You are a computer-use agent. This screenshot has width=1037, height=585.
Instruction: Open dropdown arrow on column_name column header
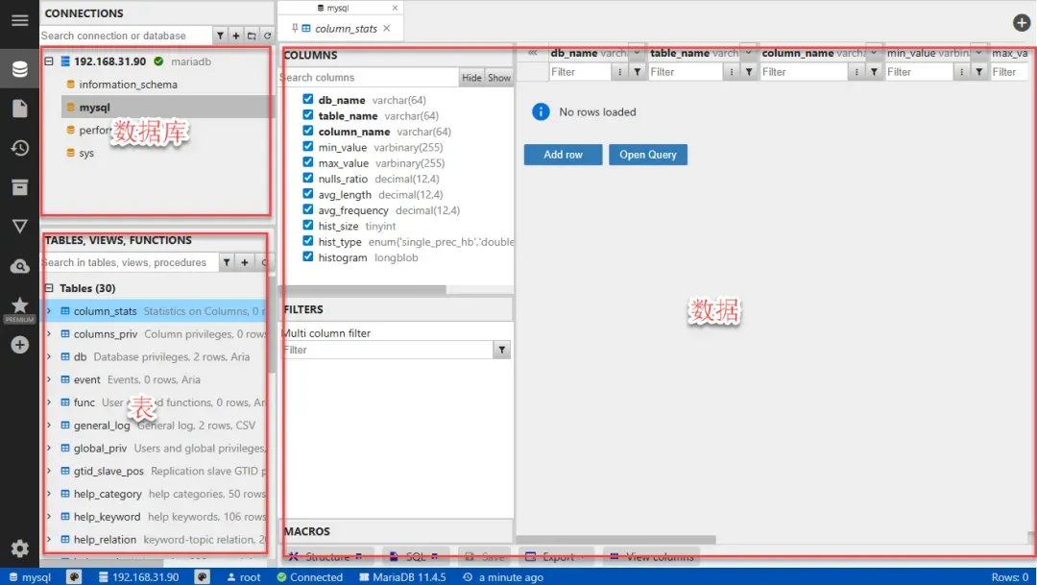coord(873,53)
